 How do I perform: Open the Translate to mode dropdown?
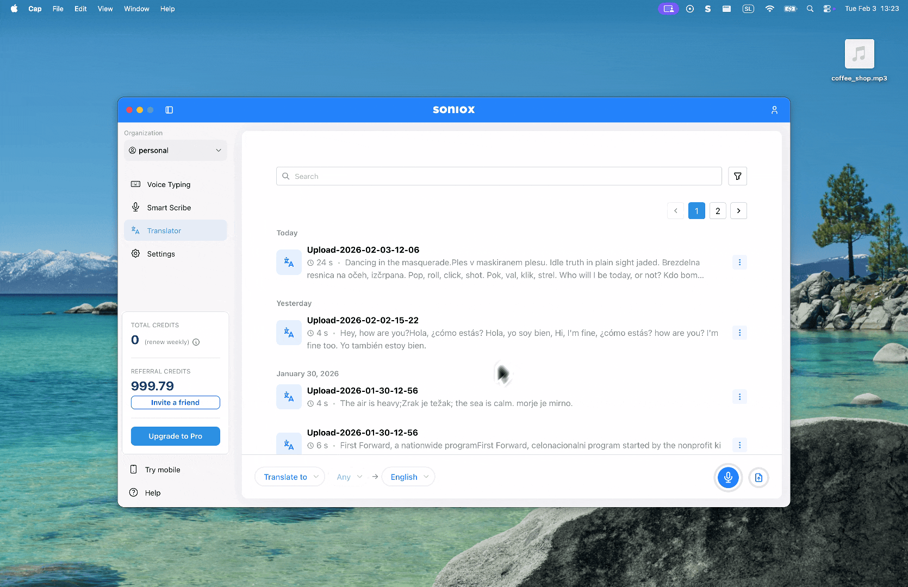290,477
